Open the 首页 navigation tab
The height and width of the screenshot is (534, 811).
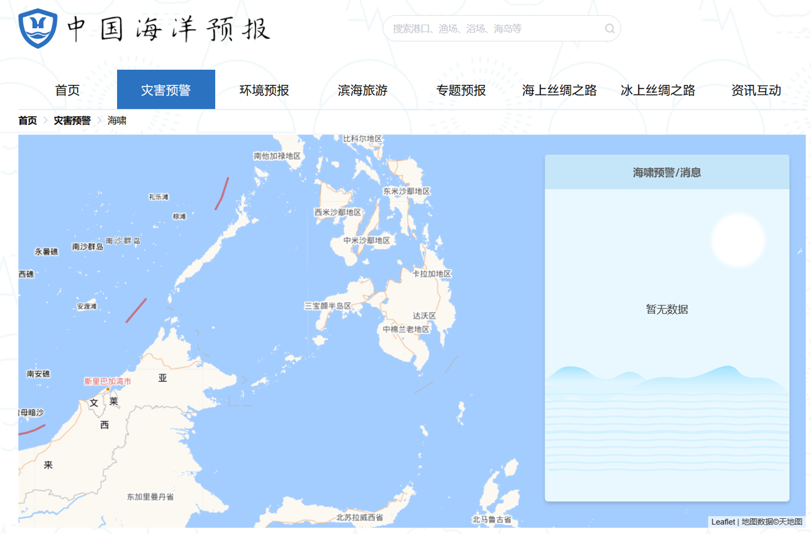point(68,90)
